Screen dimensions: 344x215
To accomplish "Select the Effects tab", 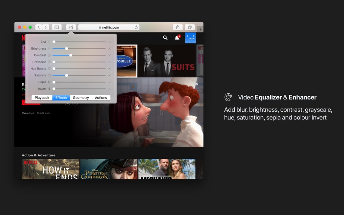I will [61, 98].
